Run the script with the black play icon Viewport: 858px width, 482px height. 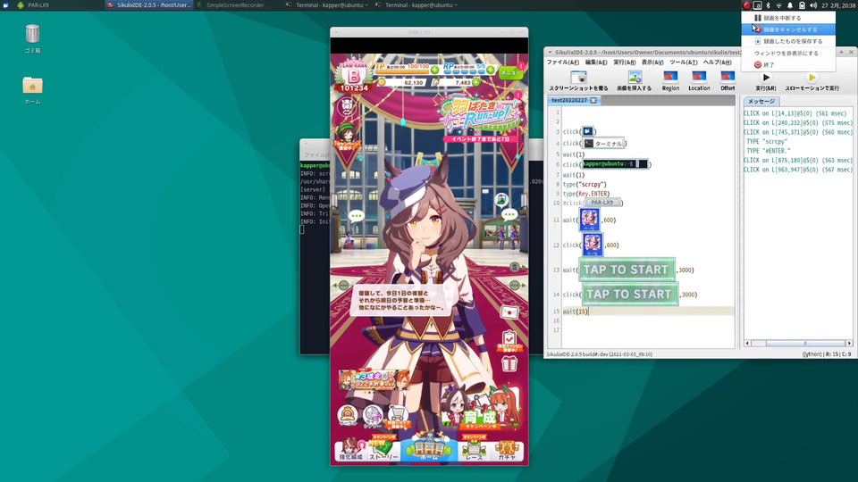[x=766, y=78]
